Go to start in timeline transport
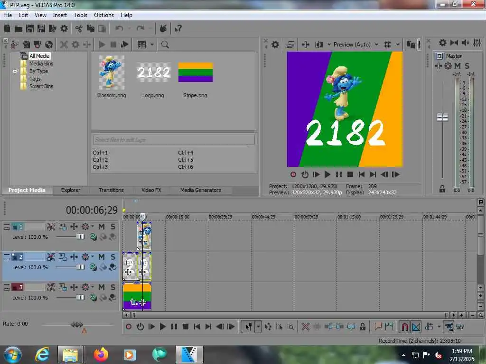 197,327
